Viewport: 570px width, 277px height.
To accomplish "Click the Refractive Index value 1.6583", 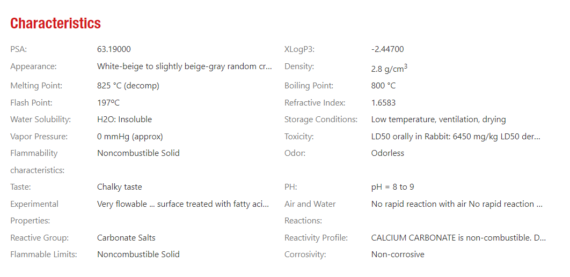I will 383,103.
